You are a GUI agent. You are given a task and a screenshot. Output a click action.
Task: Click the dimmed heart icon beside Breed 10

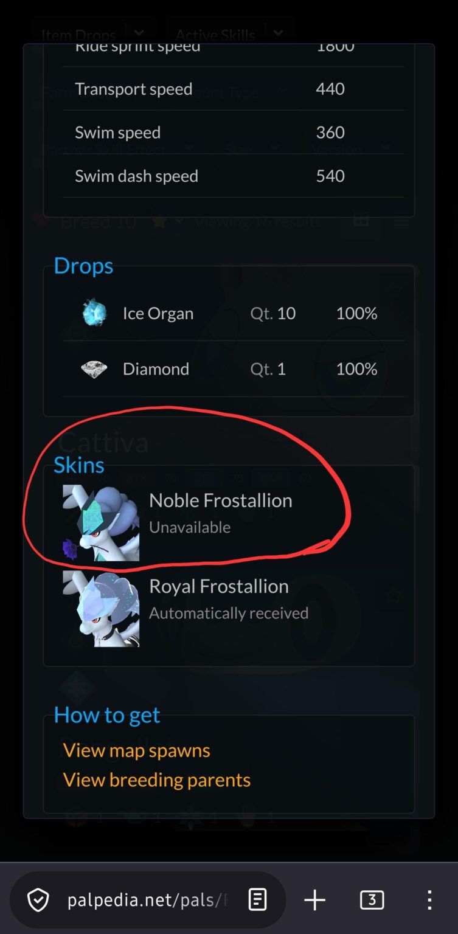coord(40,221)
